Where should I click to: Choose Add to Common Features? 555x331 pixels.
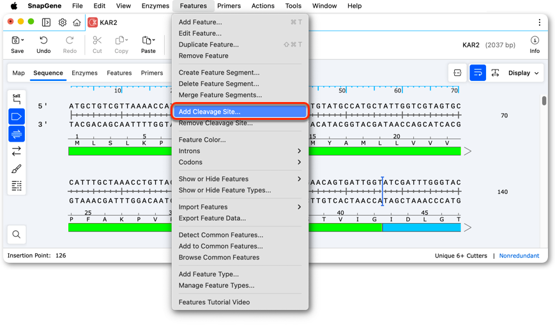pos(240,246)
